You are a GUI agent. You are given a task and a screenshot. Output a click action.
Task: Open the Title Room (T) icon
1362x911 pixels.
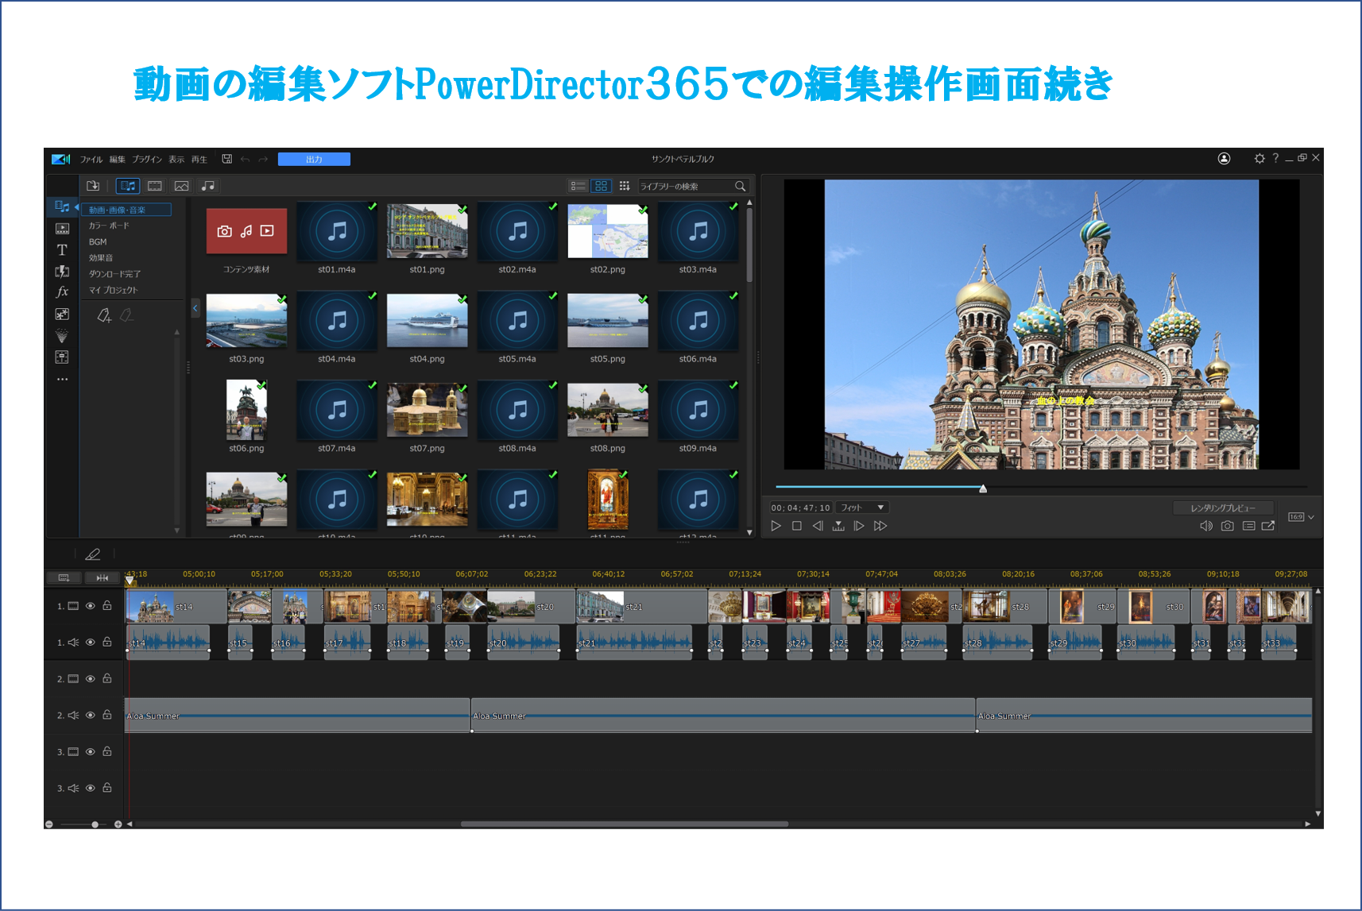pos(62,250)
